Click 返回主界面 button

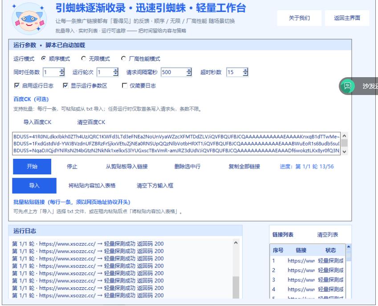[x=347, y=18]
